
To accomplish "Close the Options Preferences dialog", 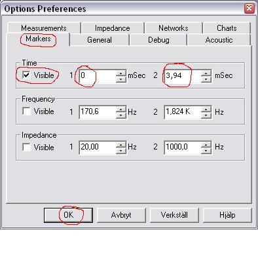I will (249, 9).
